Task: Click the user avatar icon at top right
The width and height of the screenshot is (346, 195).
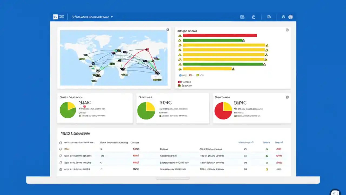Action: 291,17
